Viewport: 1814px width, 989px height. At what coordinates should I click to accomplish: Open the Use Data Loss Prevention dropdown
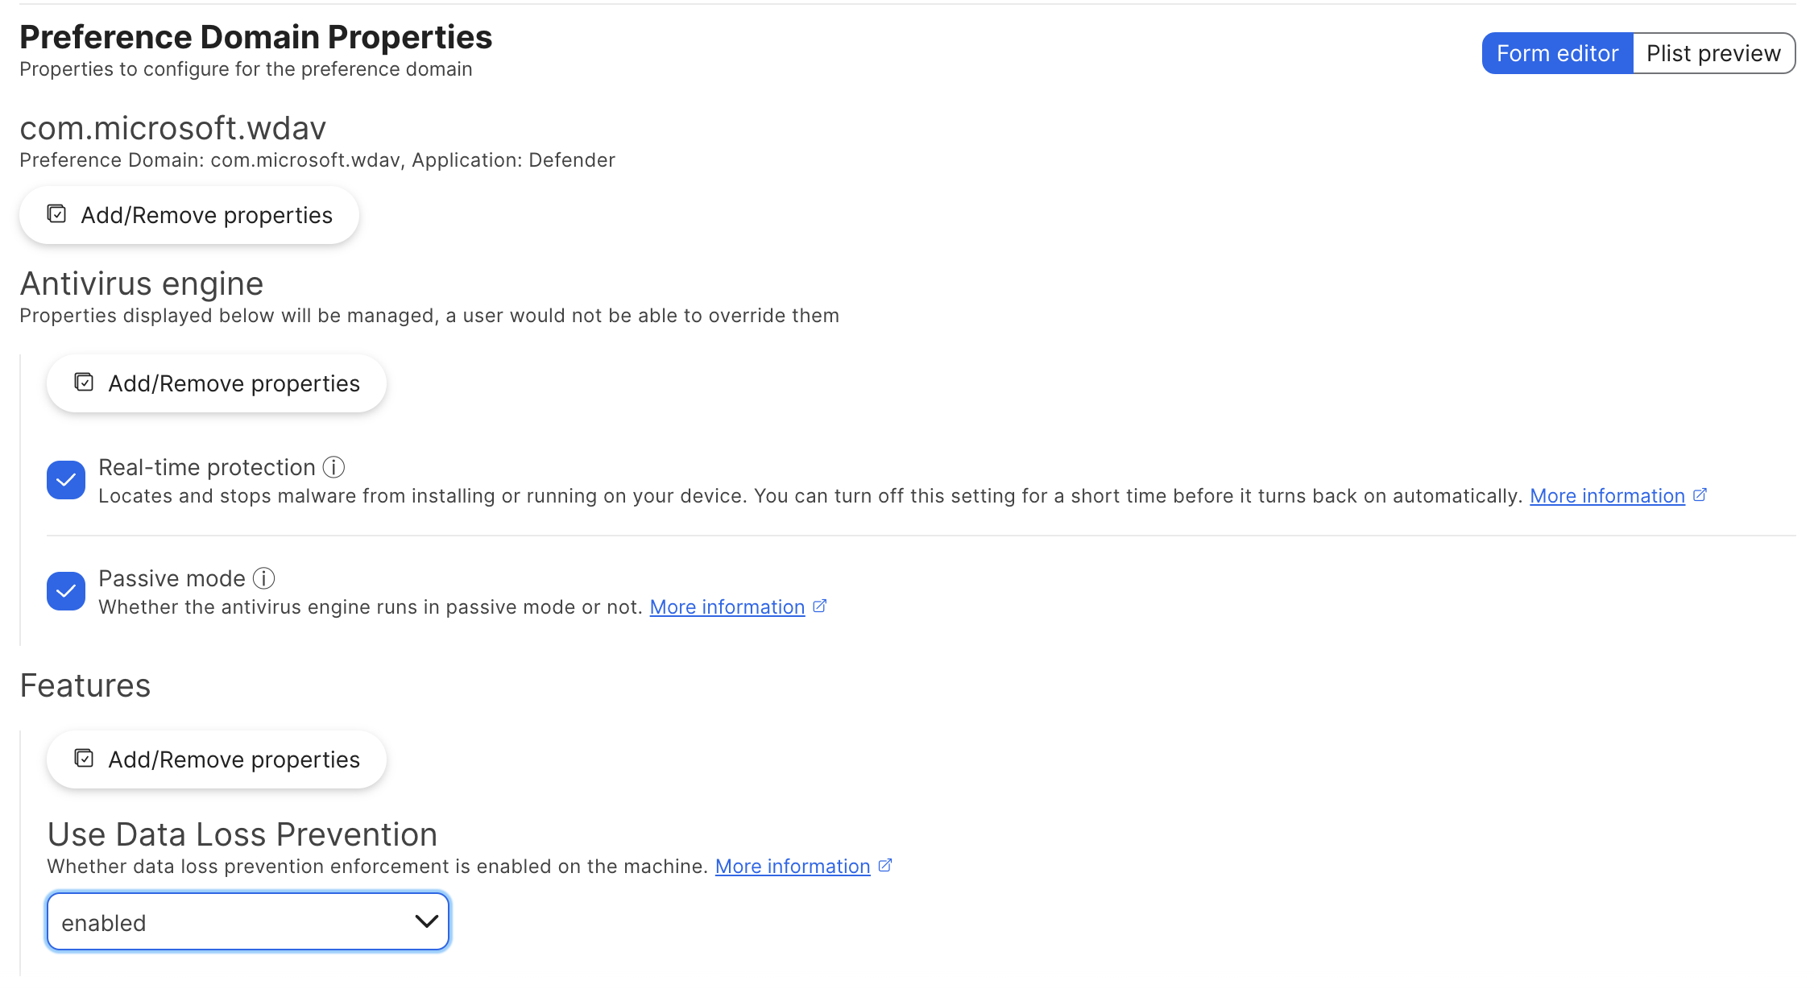tap(250, 921)
